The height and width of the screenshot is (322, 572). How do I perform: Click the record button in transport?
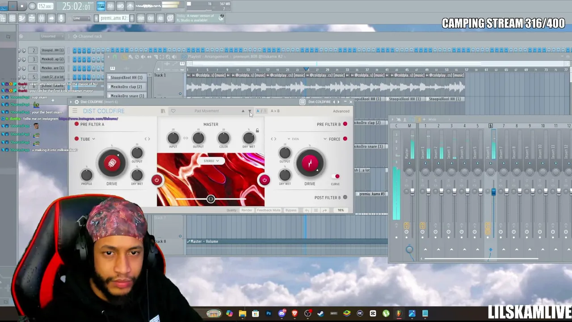tap(32, 6)
